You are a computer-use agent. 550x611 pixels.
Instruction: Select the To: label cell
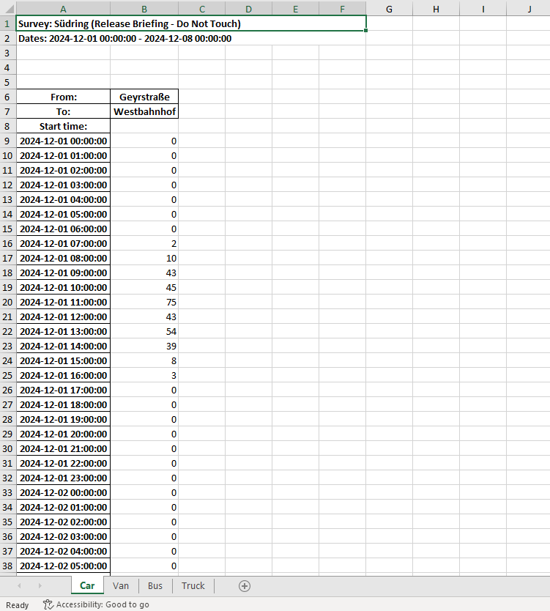pos(63,111)
